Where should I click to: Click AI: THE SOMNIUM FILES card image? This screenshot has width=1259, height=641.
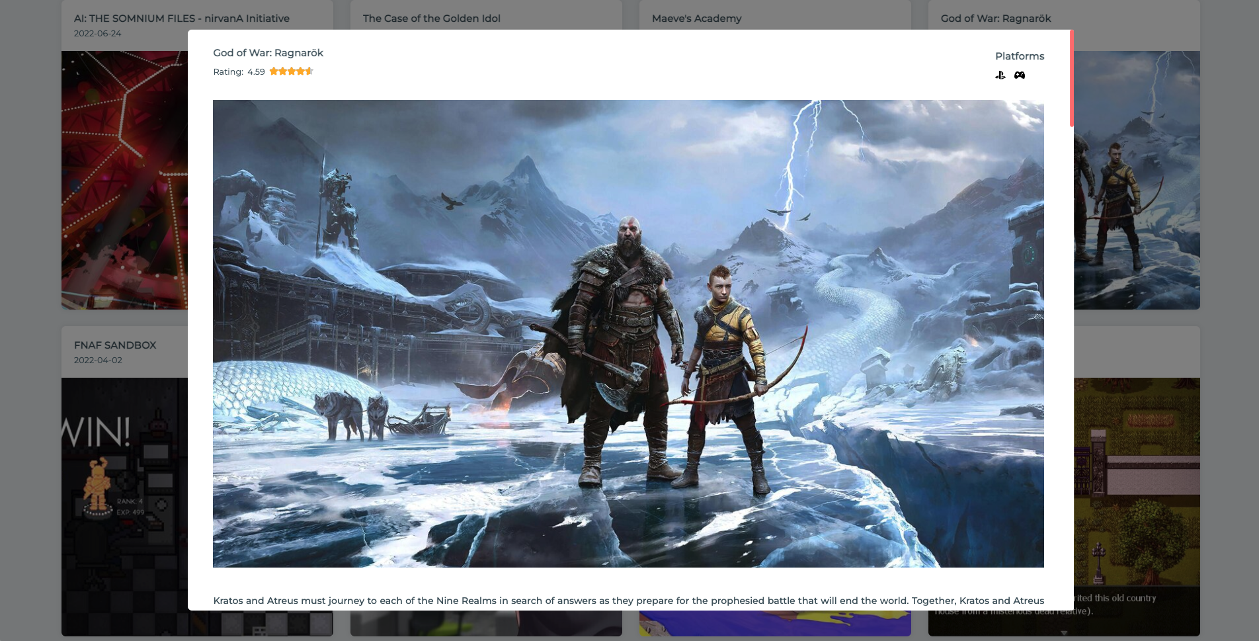124,180
